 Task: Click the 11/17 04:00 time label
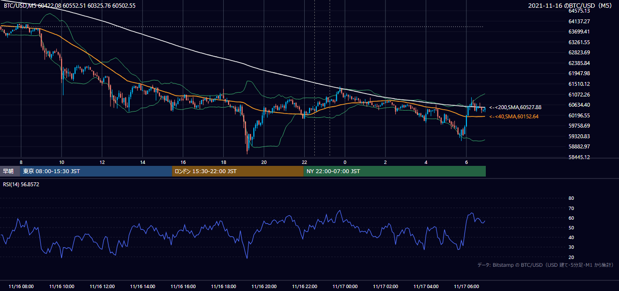coord(426,287)
